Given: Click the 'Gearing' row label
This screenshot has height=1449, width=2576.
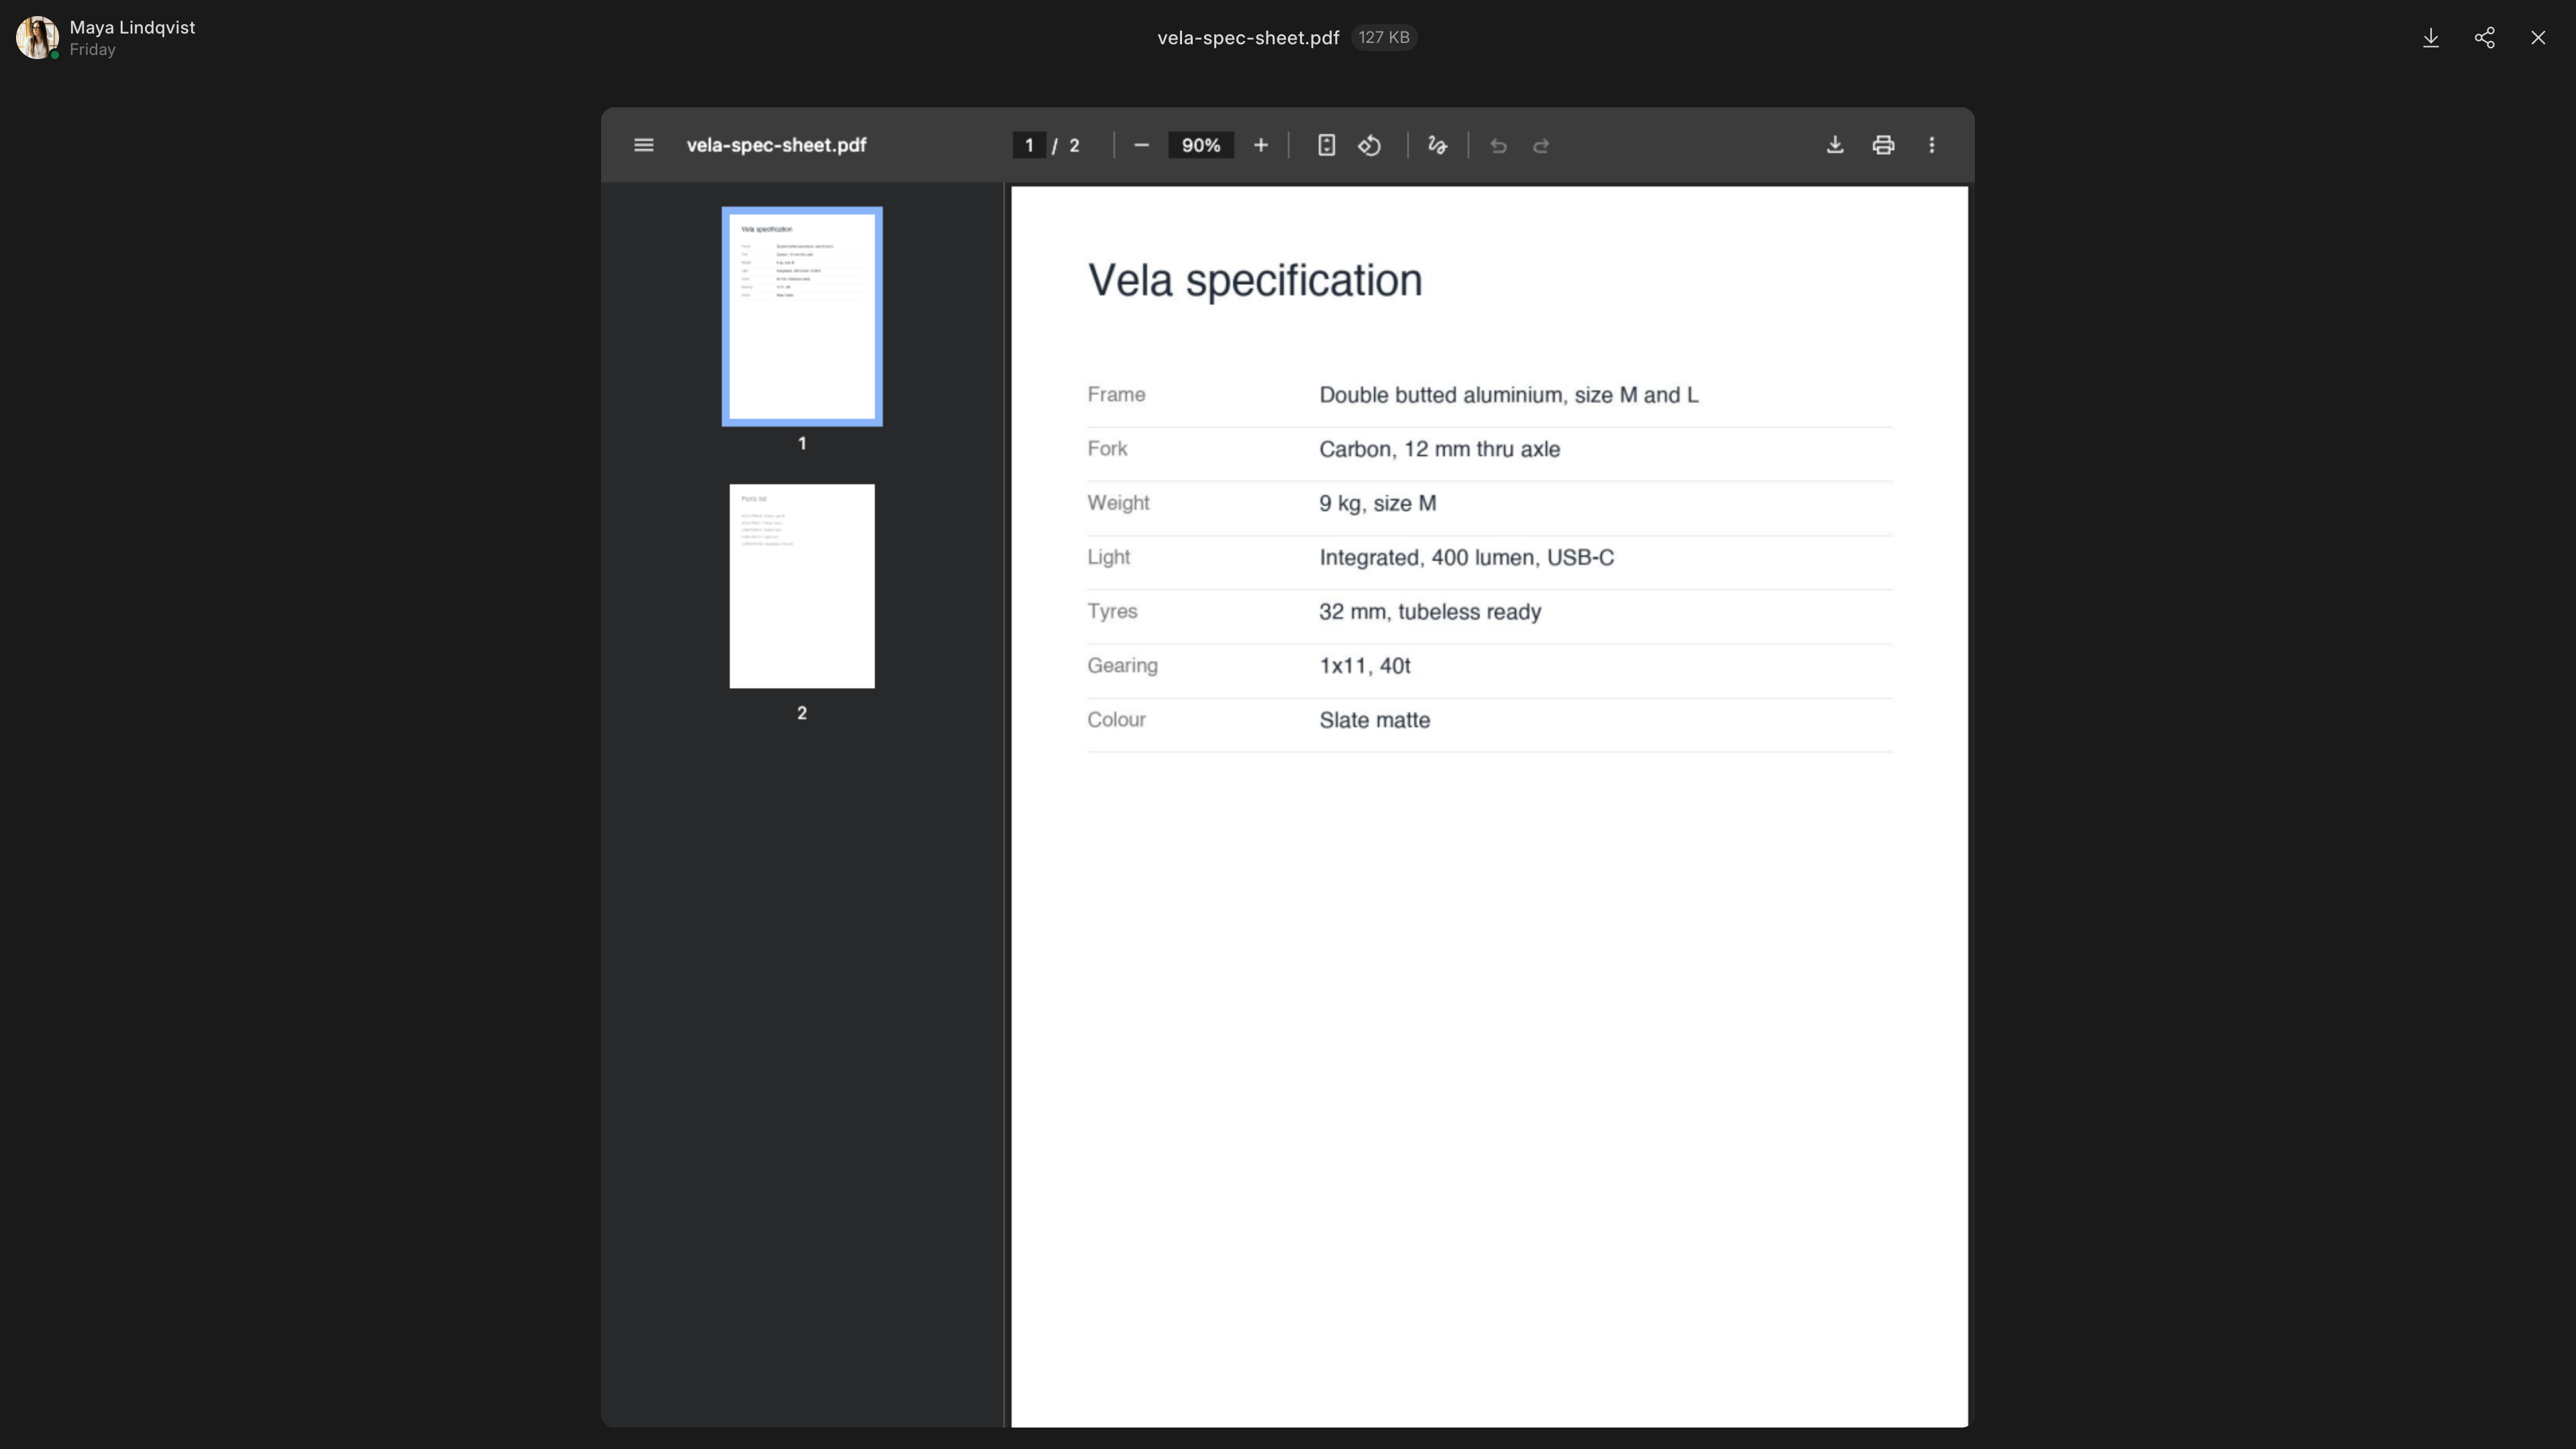Looking at the screenshot, I should click(x=1122, y=666).
